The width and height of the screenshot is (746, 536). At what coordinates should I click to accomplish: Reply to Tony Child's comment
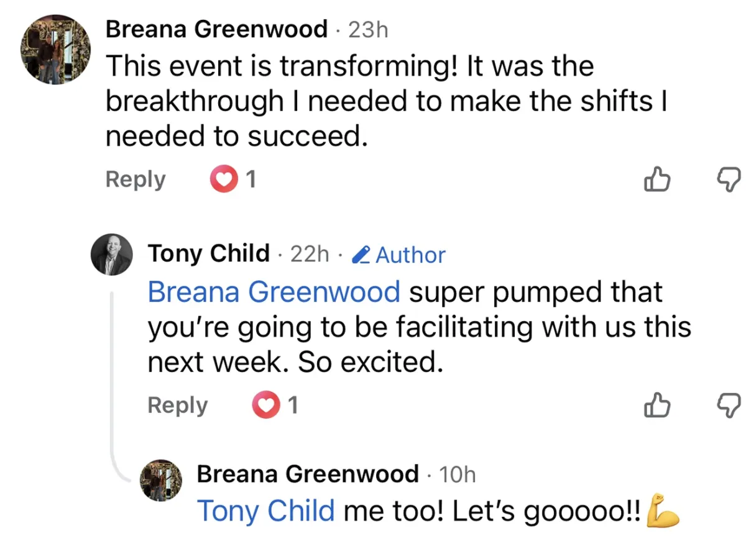[x=178, y=406]
